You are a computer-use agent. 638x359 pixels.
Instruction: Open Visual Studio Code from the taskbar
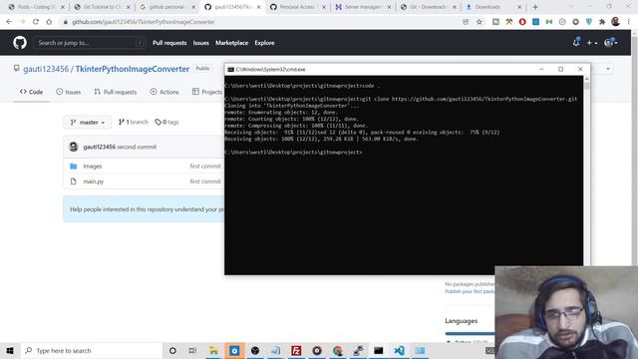click(x=399, y=350)
